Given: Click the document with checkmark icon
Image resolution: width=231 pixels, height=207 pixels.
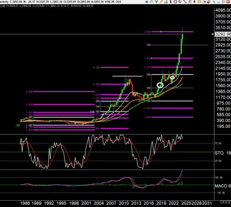Looking at the screenshot, I should [180, 1].
